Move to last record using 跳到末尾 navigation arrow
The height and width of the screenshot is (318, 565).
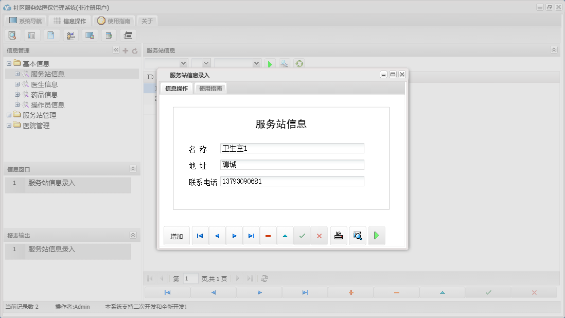(x=251, y=235)
